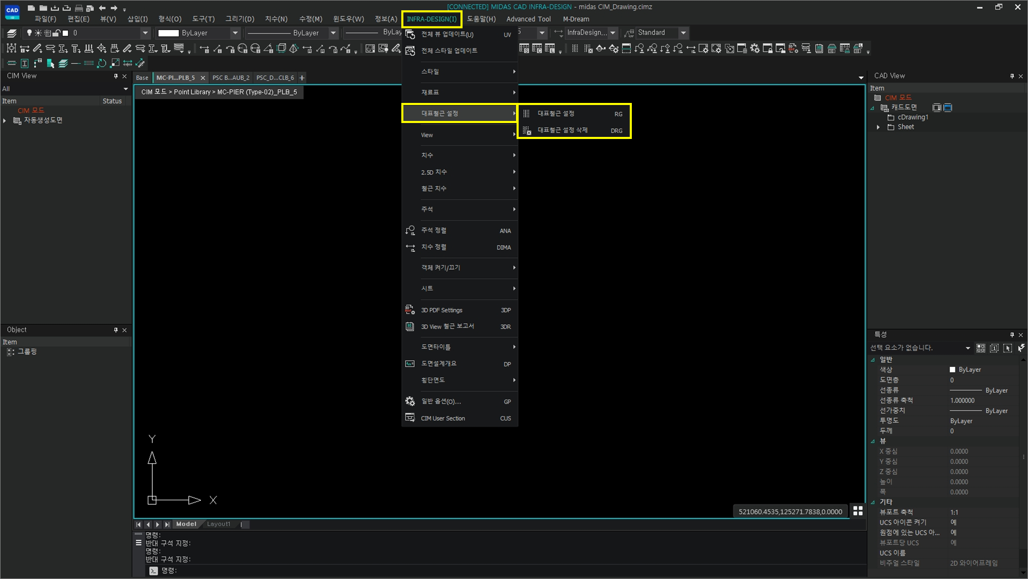Select the cDrawing1 item in CAD View
This screenshot has height=579, width=1028.
[x=913, y=117]
